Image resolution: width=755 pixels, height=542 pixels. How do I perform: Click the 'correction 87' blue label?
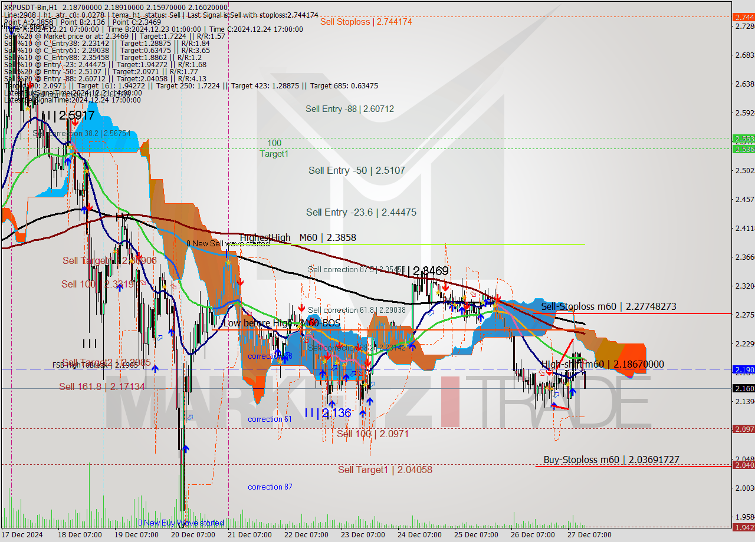pos(270,487)
